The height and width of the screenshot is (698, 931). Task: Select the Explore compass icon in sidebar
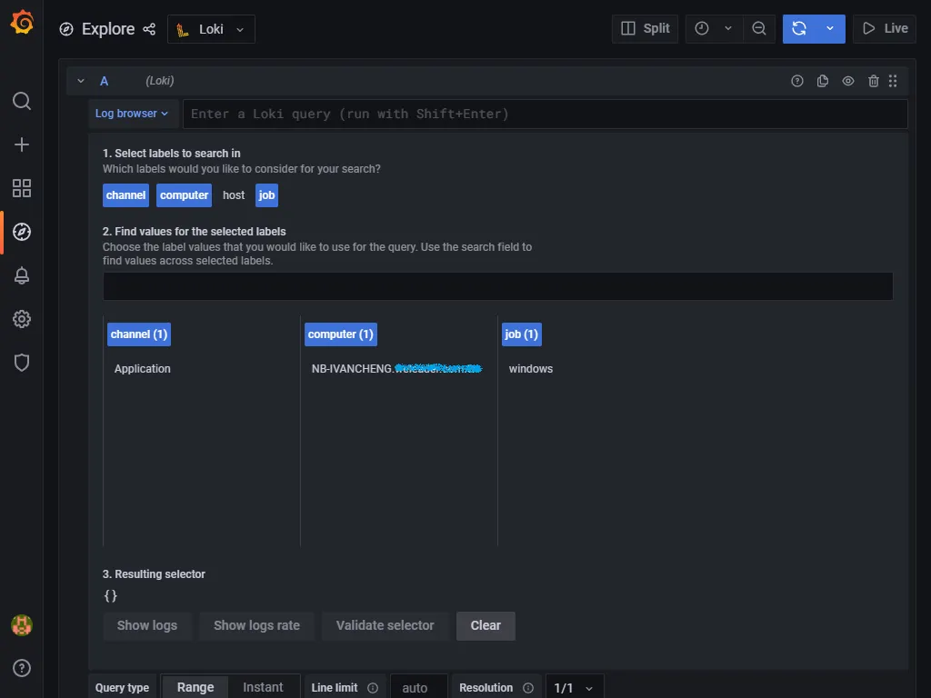pos(22,232)
